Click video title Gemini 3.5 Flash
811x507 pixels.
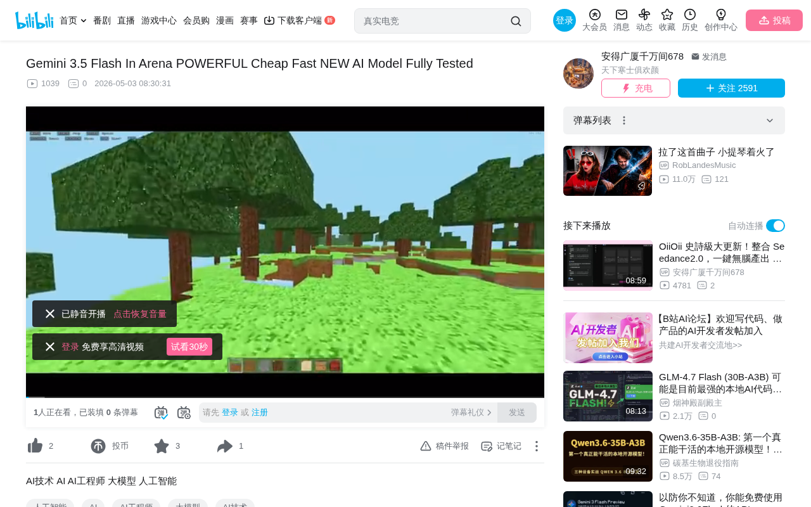pos(250,63)
